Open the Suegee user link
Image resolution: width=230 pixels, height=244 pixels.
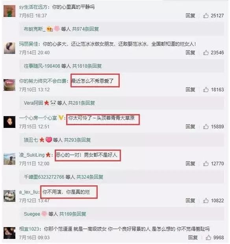[x=32, y=214]
